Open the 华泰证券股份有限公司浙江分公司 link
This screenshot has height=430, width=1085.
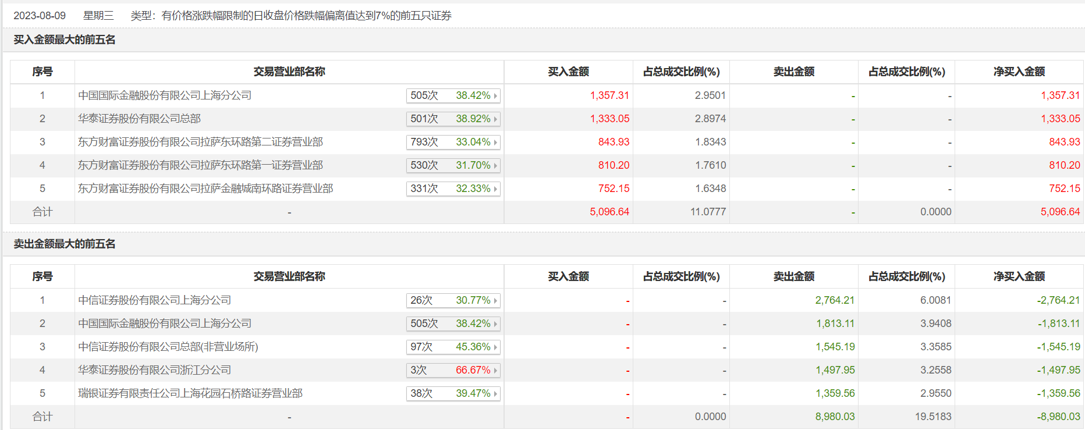154,370
